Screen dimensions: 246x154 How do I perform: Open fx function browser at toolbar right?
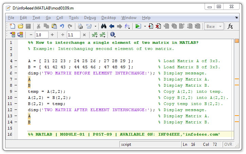coord(230,26)
